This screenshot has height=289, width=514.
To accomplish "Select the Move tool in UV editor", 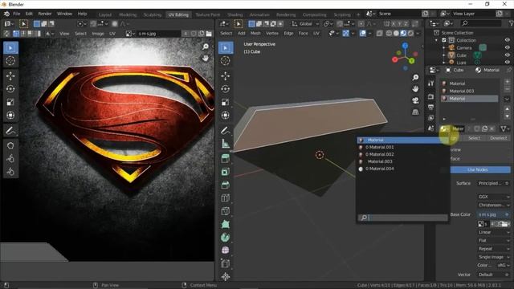I will [10, 75].
